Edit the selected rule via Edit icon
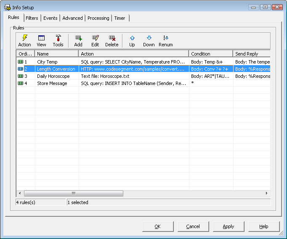The height and width of the screenshot is (239, 287). (x=95, y=41)
